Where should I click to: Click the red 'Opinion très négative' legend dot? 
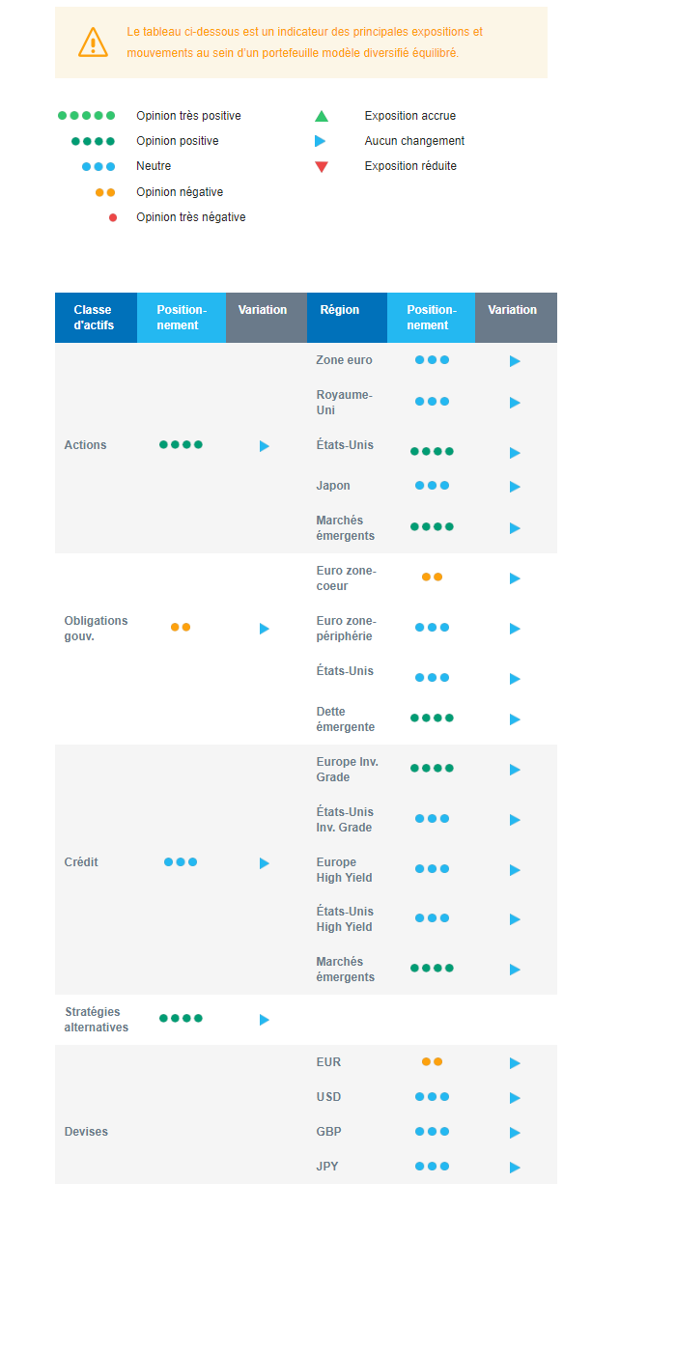tap(113, 218)
